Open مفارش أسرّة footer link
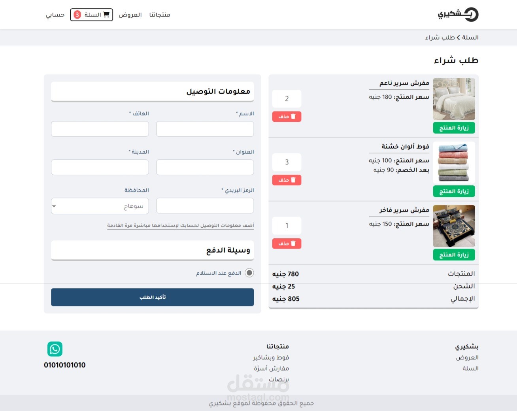Image resolution: width=517 pixels, height=411 pixels. point(272,368)
